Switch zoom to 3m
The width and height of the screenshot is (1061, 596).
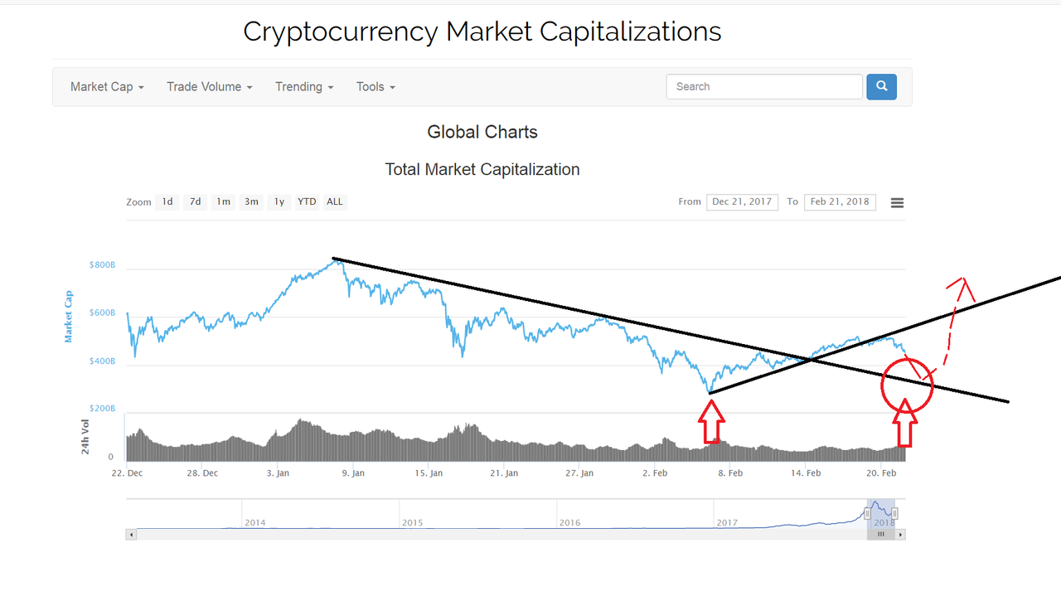[251, 201]
